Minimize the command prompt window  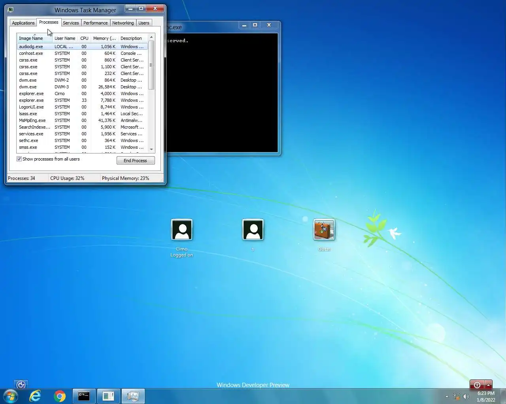pyautogui.click(x=244, y=25)
